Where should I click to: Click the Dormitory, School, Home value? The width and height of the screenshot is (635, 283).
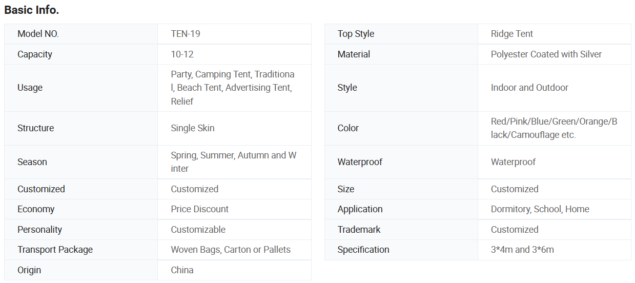click(540, 209)
